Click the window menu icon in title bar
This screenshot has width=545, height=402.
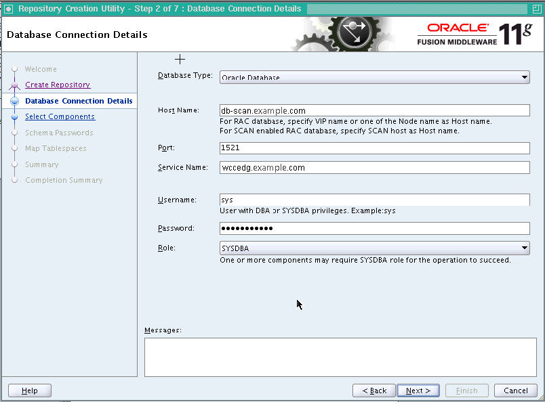tap(8, 9)
